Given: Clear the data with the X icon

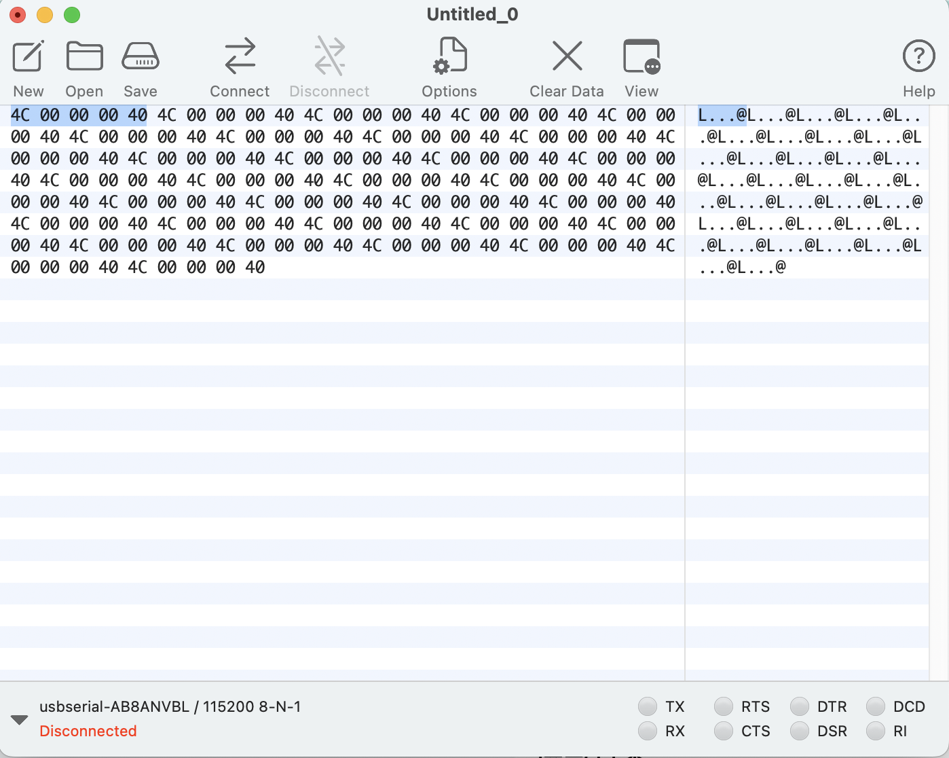Looking at the screenshot, I should pyautogui.click(x=567, y=56).
